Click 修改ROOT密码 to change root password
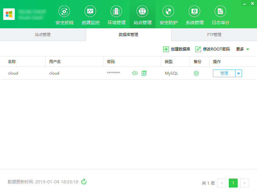The width and height of the screenshot is (257, 193). click(x=212, y=49)
